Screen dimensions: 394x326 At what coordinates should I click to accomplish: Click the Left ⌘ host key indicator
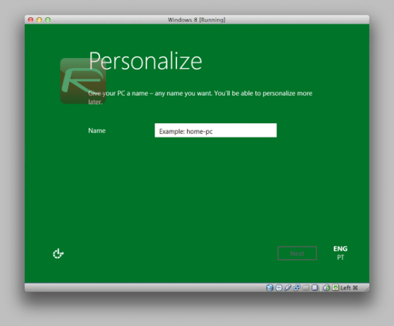(x=349, y=287)
